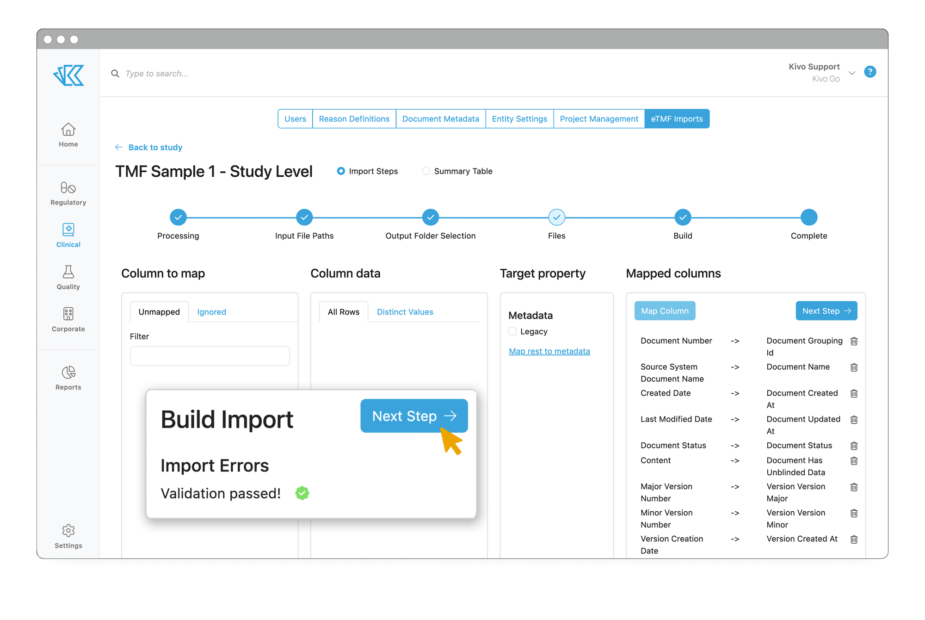Click the Back to study arrow icon
The height and width of the screenshot is (620, 925).
(x=119, y=147)
